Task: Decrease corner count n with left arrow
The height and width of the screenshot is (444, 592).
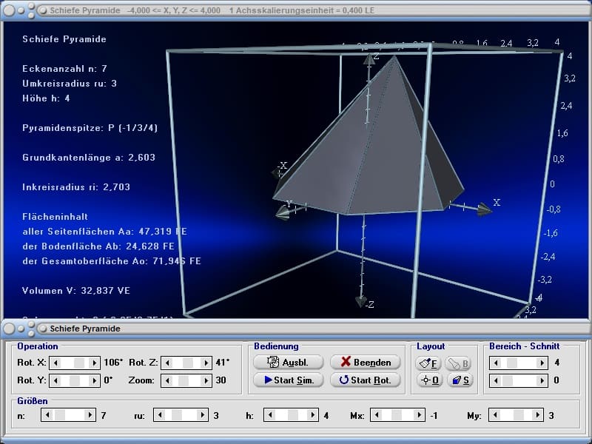Action: pyautogui.click(x=47, y=415)
